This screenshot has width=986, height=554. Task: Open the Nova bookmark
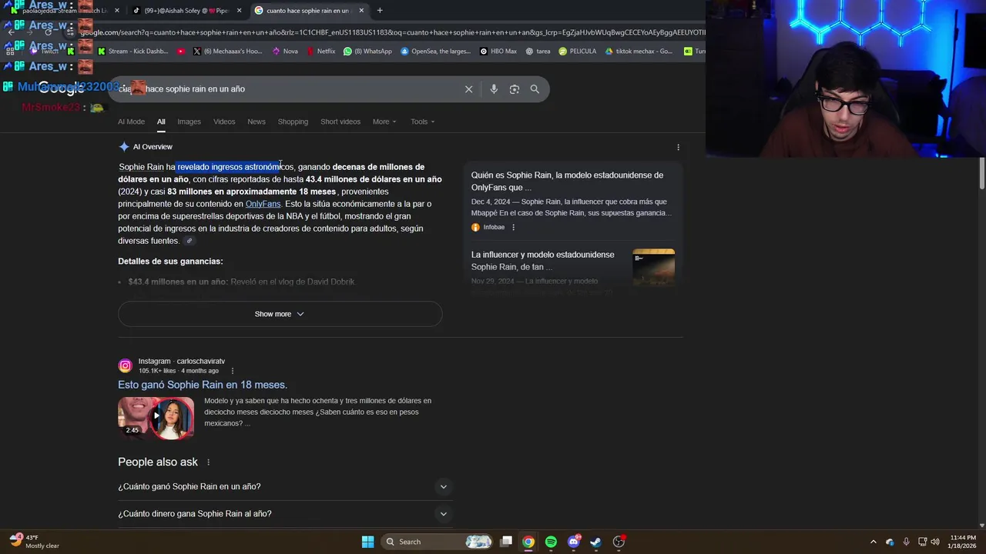[285, 52]
